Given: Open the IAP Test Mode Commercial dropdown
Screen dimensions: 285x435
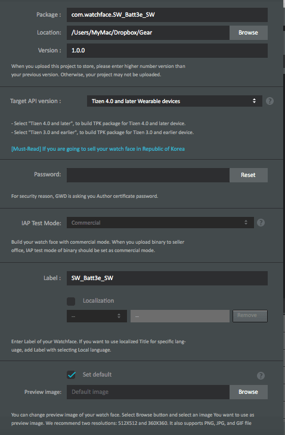Looking at the screenshot, I should coord(160,222).
